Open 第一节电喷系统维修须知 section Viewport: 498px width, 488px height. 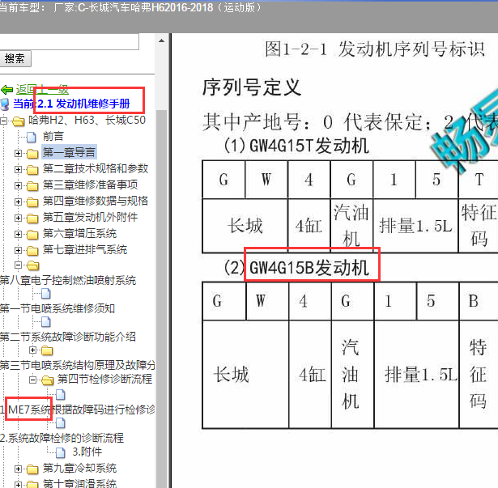[x=57, y=308]
